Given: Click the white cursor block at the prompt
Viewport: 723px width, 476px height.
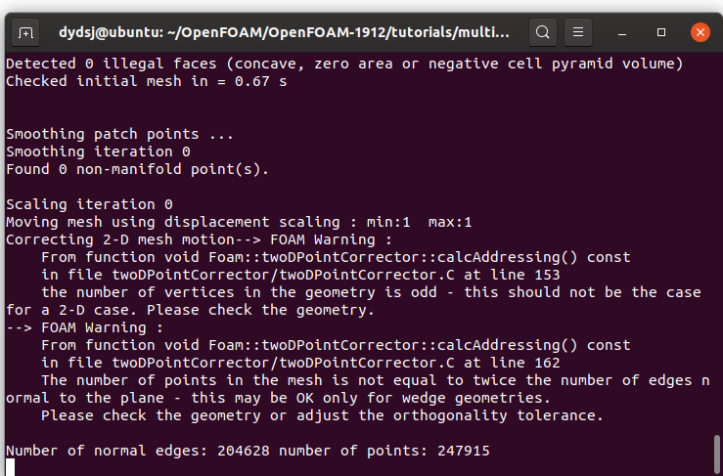Looking at the screenshot, I should pyautogui.click(x=10, y=467).
